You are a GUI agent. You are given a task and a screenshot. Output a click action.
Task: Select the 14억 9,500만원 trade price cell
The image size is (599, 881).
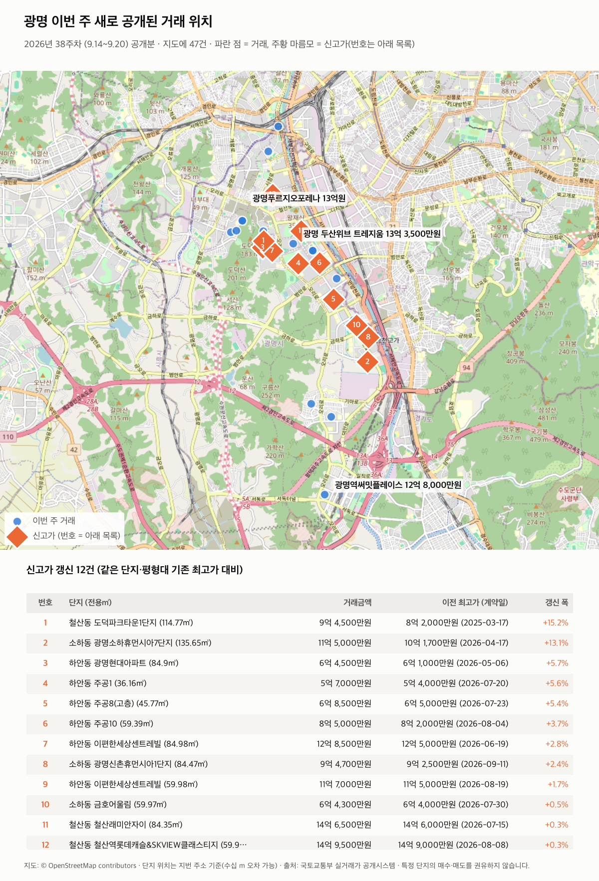coord(344,845)
